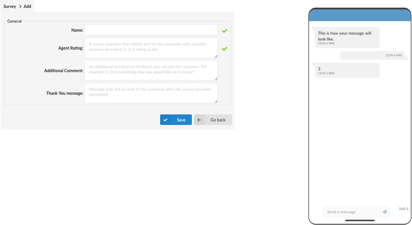
Task: Select the Add breadcrumb item
Action: [27, 6]
